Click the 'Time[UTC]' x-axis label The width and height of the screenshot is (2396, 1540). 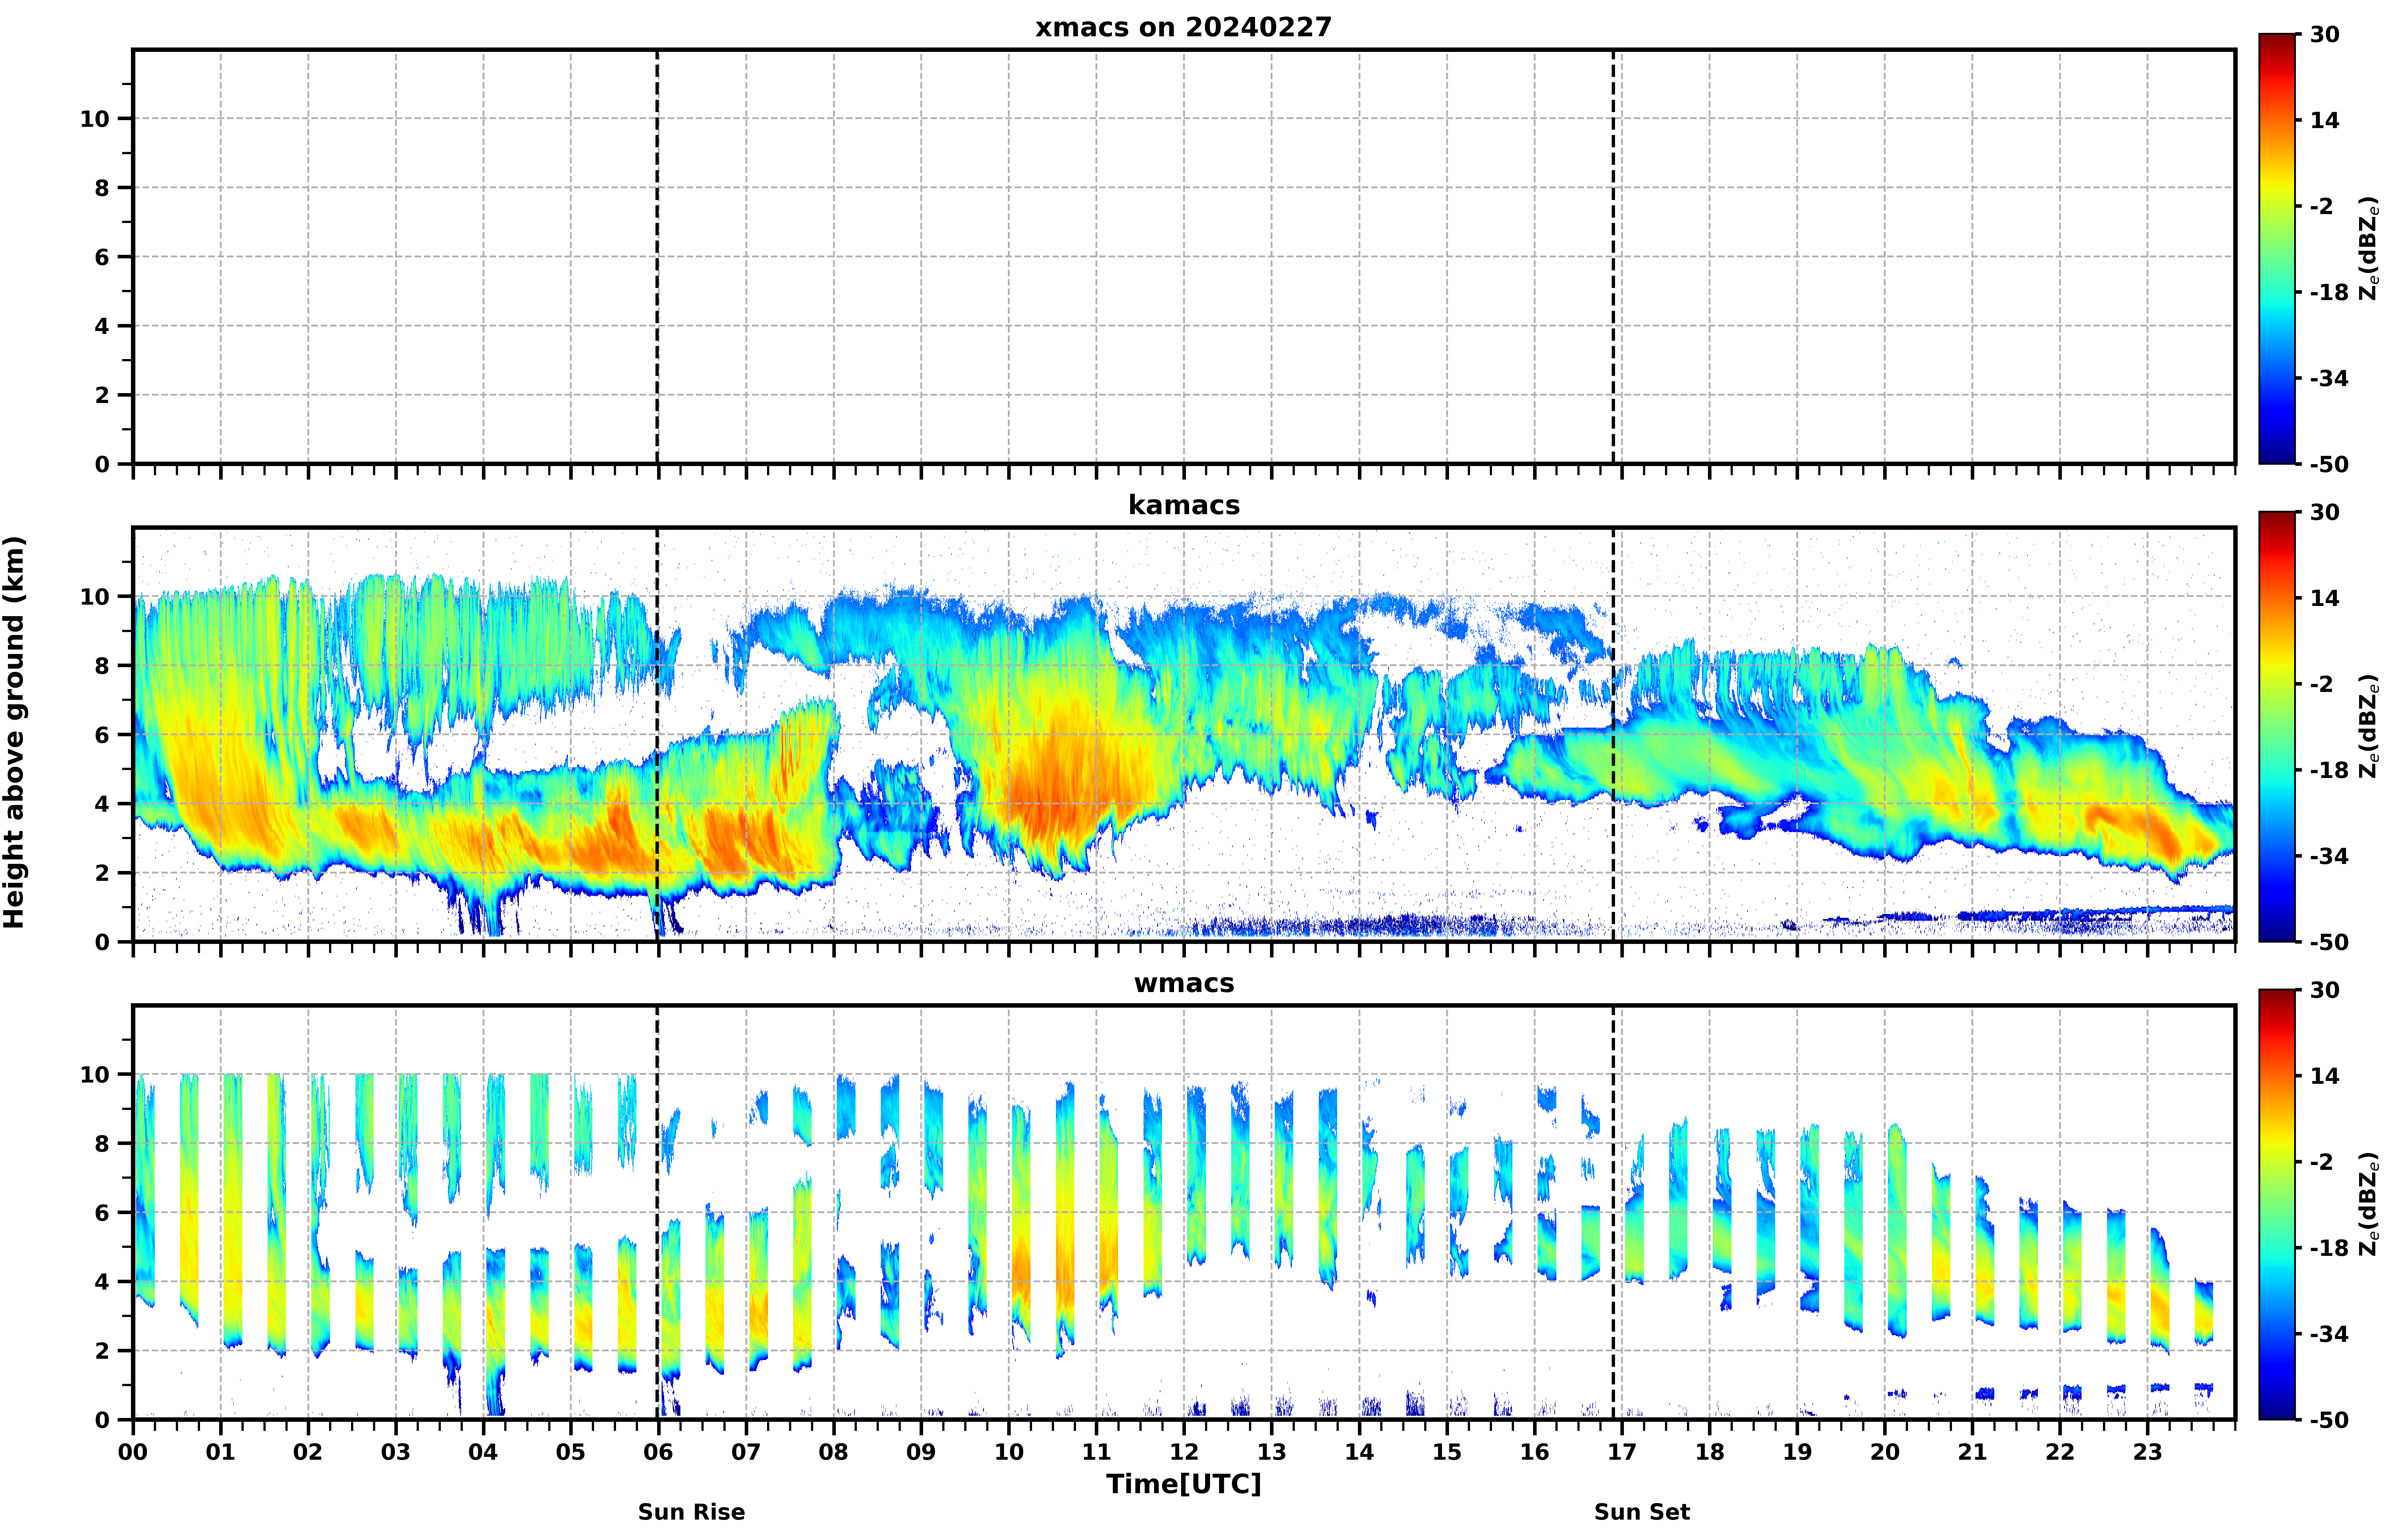[1183, 1484]
